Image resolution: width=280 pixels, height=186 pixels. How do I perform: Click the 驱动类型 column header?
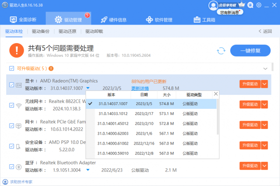(x=194, y=95)
